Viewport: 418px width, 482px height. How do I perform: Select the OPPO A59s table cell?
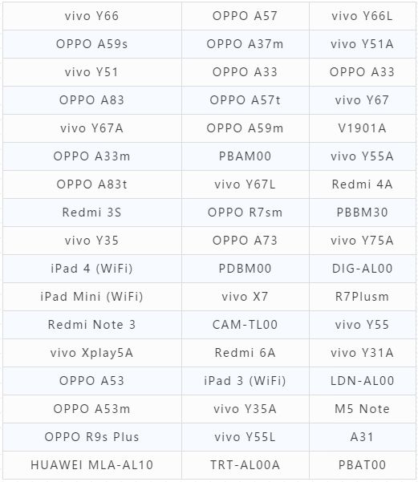[x=92, y=44]
